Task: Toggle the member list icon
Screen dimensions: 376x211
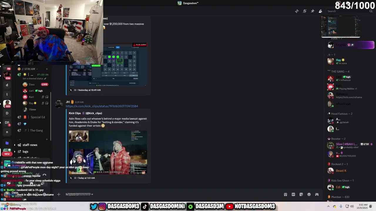Action: coord(320,11)
